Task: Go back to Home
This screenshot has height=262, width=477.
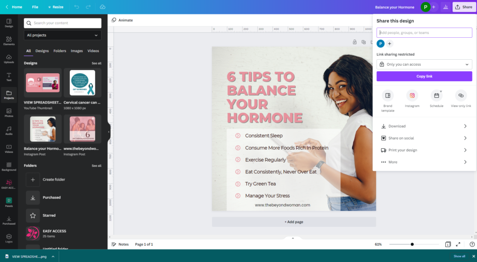Action: tap(14, 7)
